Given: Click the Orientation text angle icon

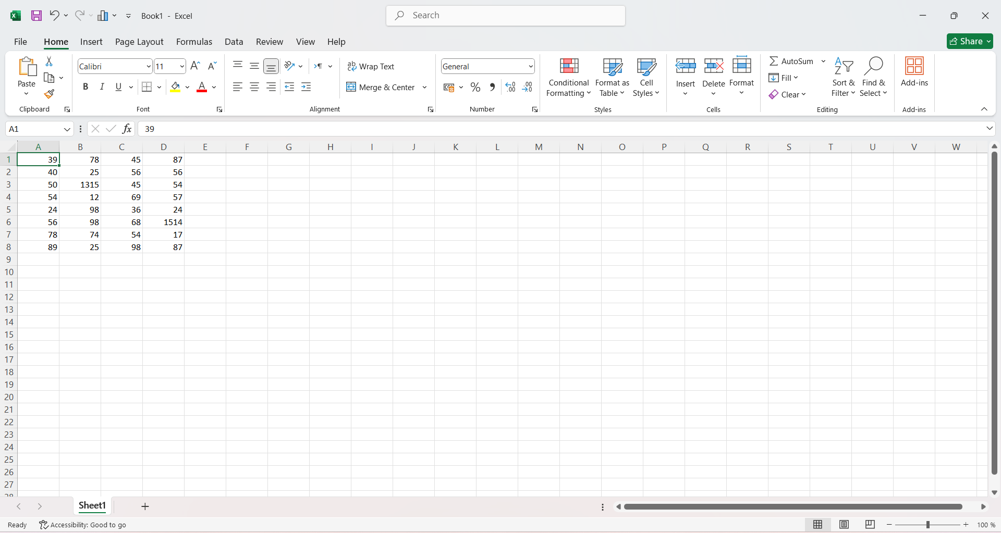Looking at the screenshot, I should (x=290, y=66).
